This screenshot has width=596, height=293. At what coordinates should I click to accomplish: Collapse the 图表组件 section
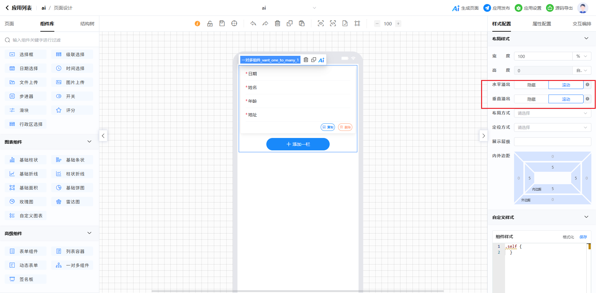(x=89, y=142)
